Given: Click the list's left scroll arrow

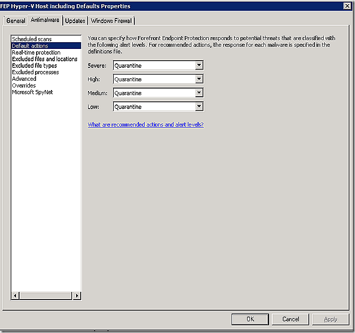Looking at the screenshot, I should tap(15, 295).
